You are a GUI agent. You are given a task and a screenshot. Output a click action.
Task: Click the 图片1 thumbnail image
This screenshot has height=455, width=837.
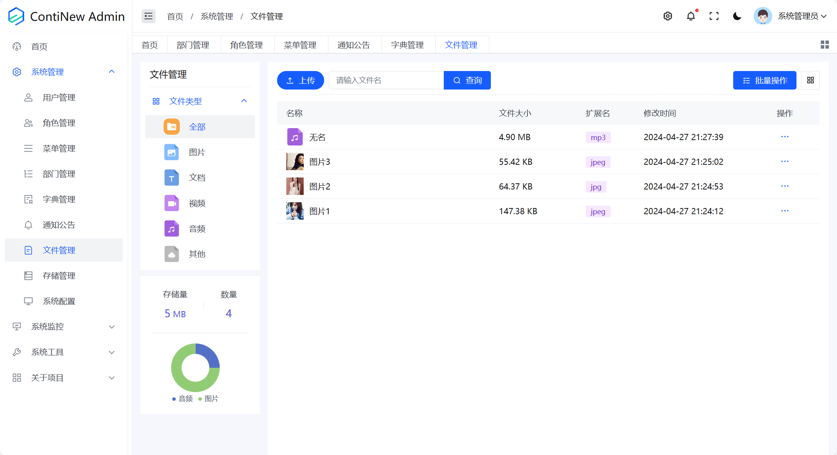pos(295,211)
